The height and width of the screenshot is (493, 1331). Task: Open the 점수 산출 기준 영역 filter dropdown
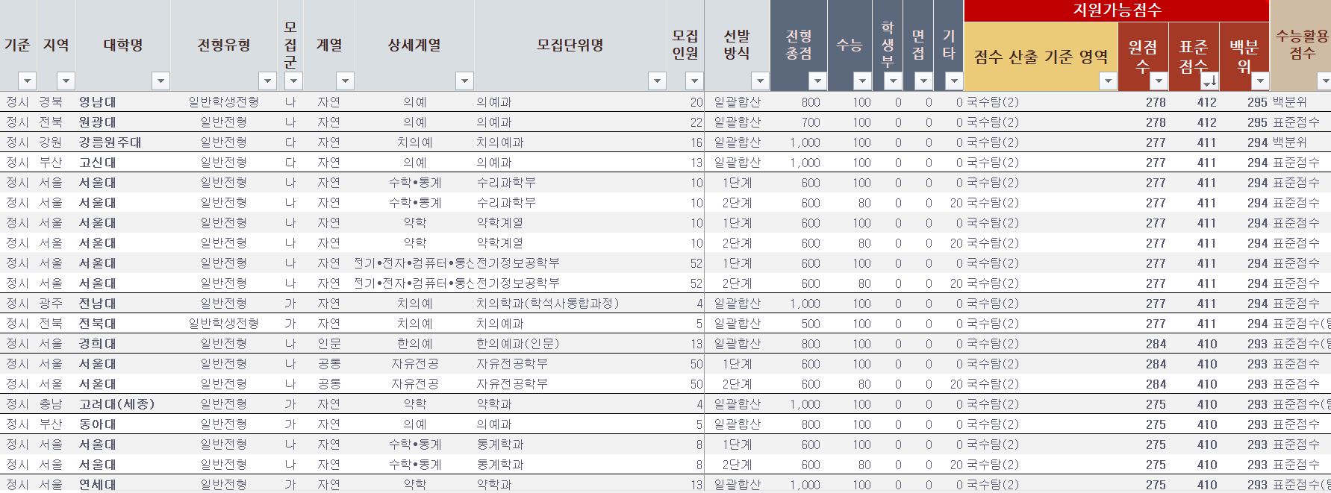(1108, 81)
